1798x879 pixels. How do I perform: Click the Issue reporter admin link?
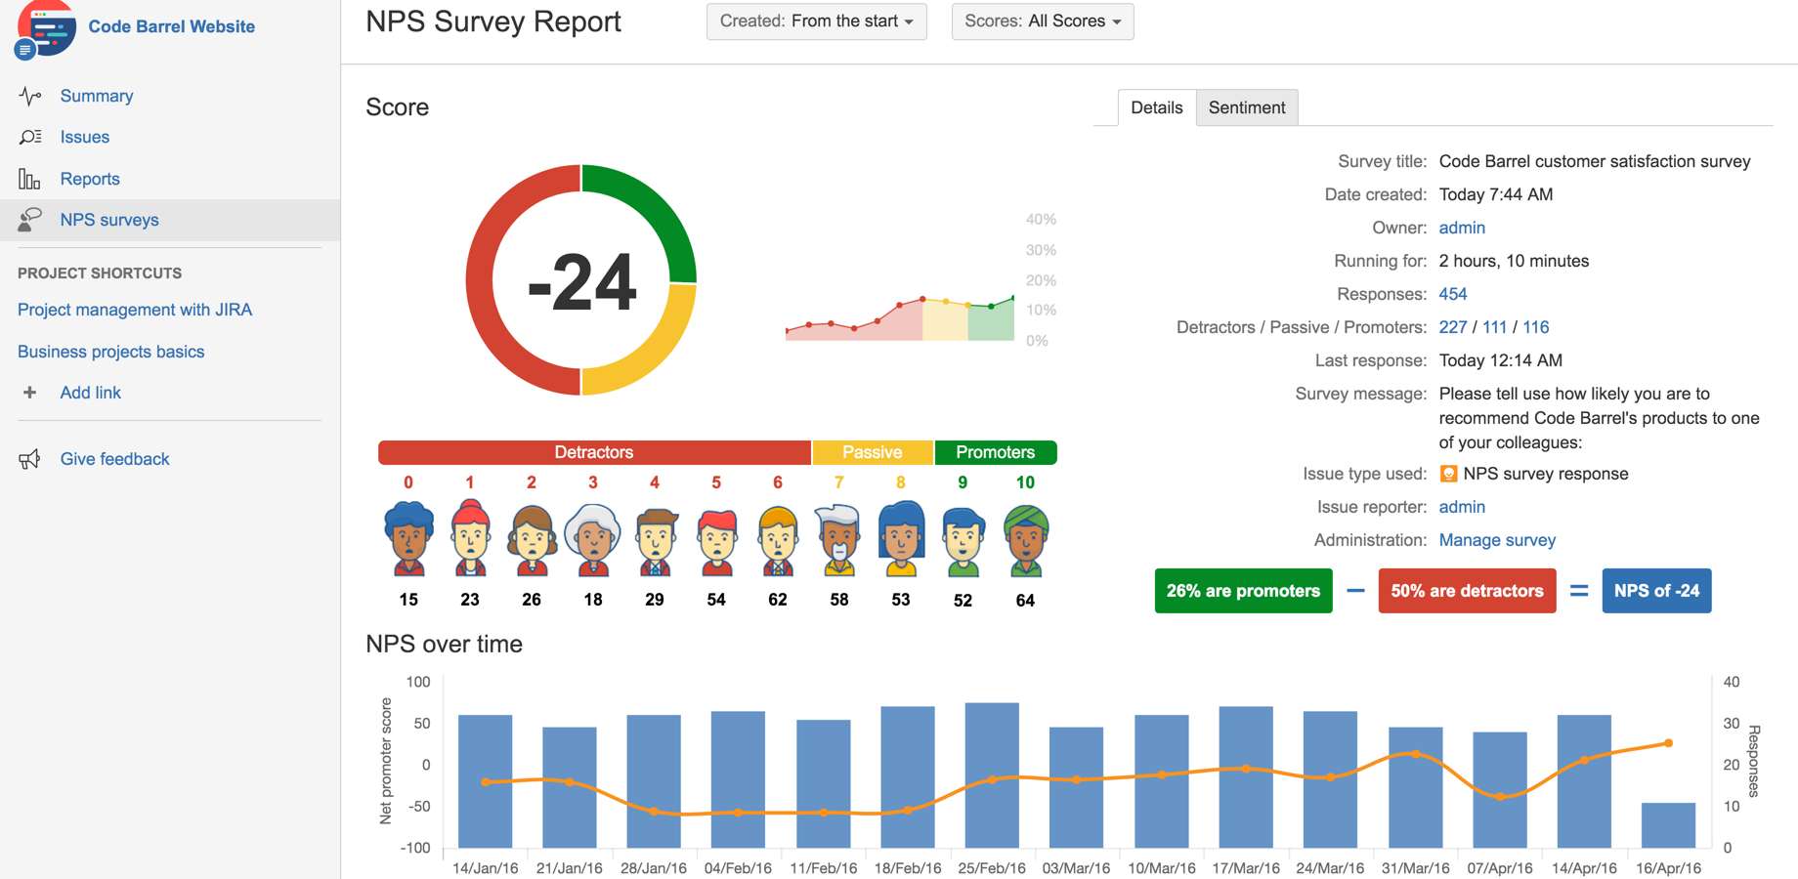coord(1462,507)
